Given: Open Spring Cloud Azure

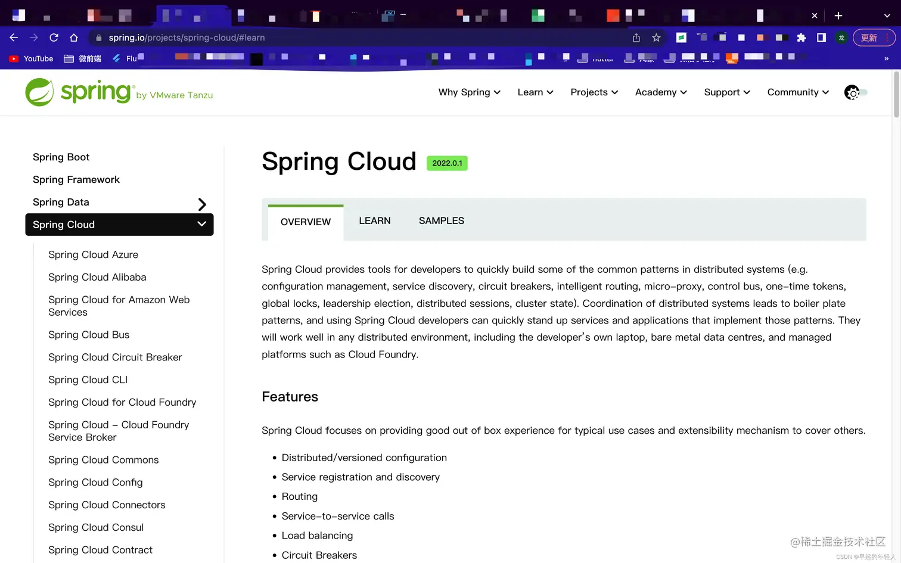Looking at the screenshot, I should coord(93,255).
